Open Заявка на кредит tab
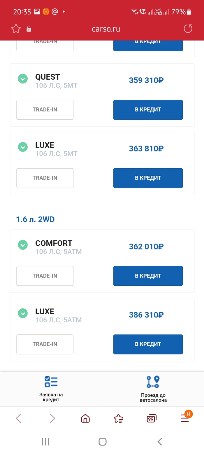Screen dimensions: 204x454 click(51, 389)
